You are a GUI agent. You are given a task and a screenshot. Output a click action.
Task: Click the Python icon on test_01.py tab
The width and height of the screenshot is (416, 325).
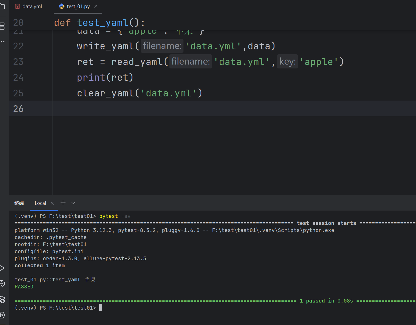click(62, 6)
